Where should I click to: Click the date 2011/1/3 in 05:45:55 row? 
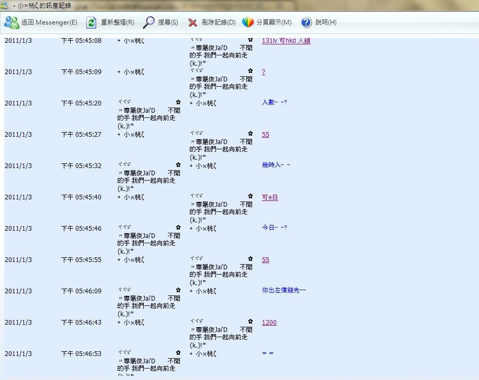coord(18,260)
